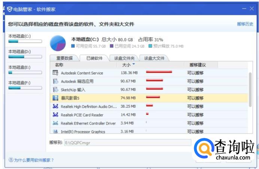Click the Realtek High Definition Audio icon
Screen dimensions: 259x169
(55, 106)
